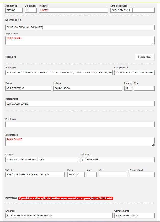Open the Google Maps button
The width and height of the screenshot is (160, 222).
tap(144, 57)
